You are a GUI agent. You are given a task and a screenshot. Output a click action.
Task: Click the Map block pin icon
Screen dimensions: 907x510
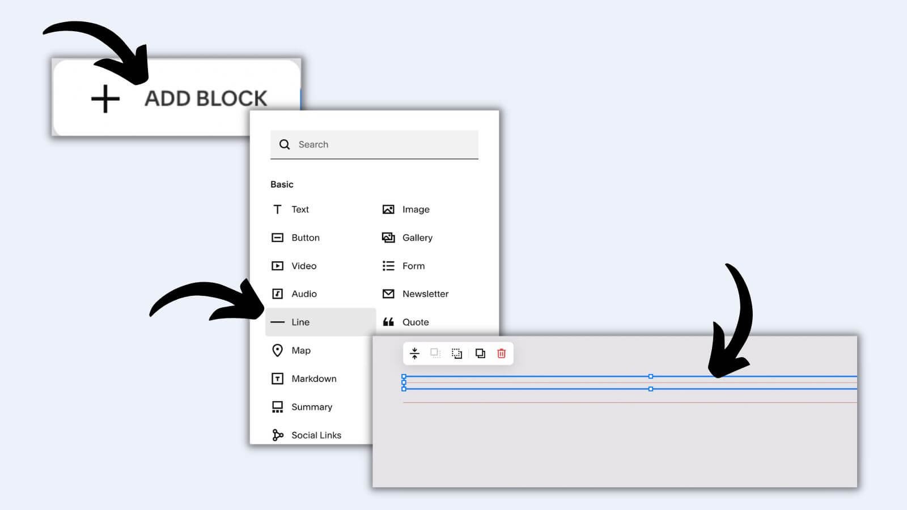(277, 350)
